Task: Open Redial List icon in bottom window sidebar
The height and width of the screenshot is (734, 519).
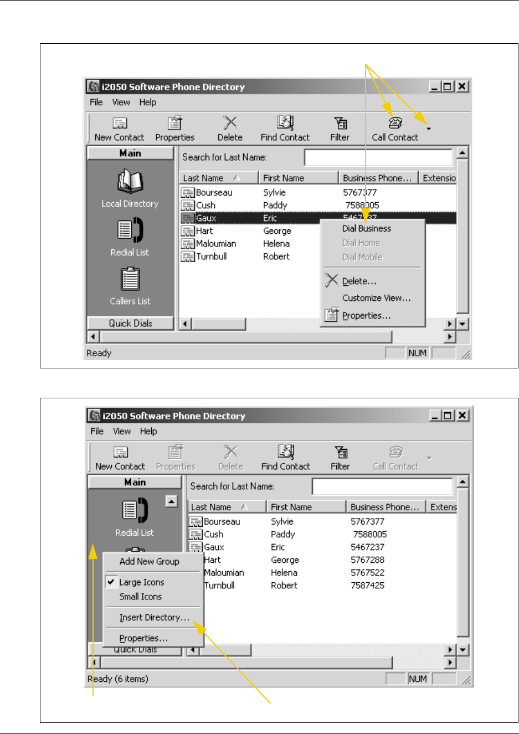Action: pos(135,510)
